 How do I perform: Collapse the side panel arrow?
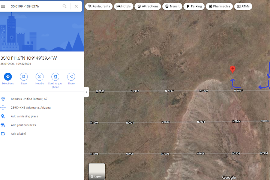(x=87, y=92)
